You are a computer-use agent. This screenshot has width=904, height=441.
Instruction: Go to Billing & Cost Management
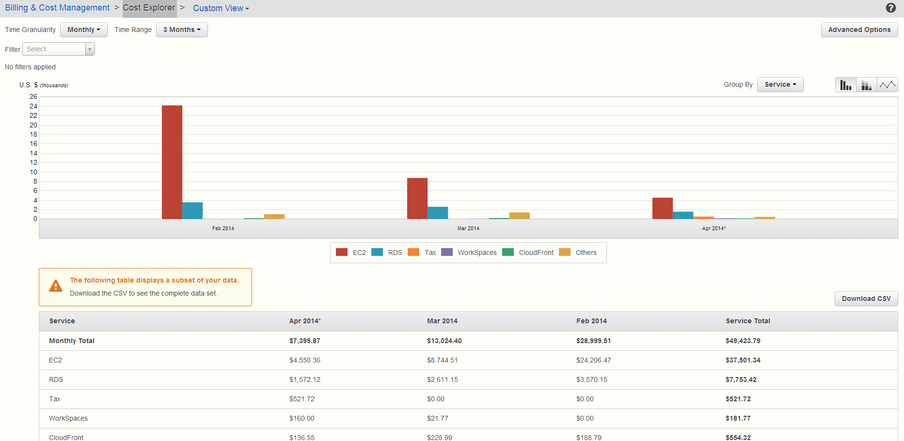57,8
